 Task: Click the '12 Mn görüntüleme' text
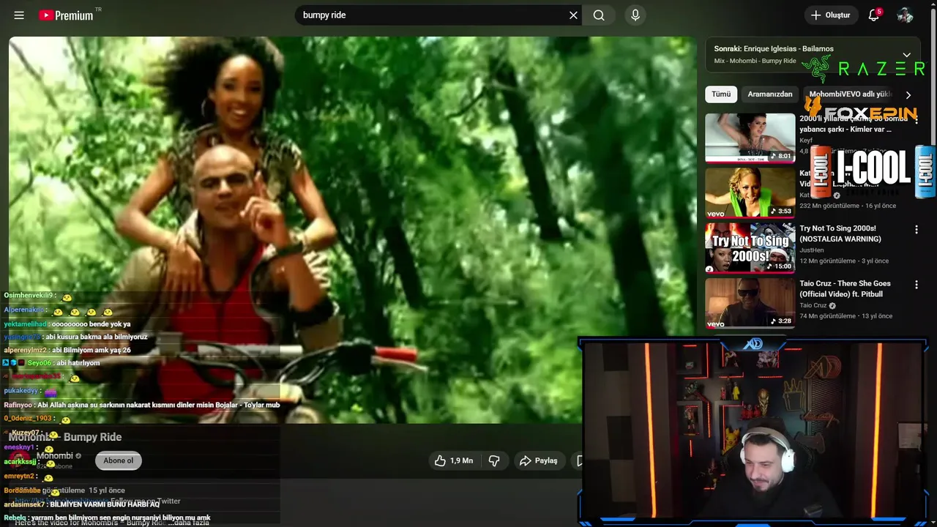(827, 261)
